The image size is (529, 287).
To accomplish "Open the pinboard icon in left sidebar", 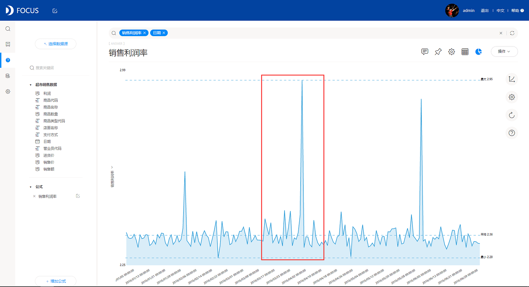I will (x=8, y=44).
